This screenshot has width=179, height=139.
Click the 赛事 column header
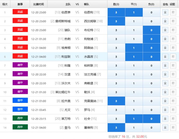click(x=20, y=4)
